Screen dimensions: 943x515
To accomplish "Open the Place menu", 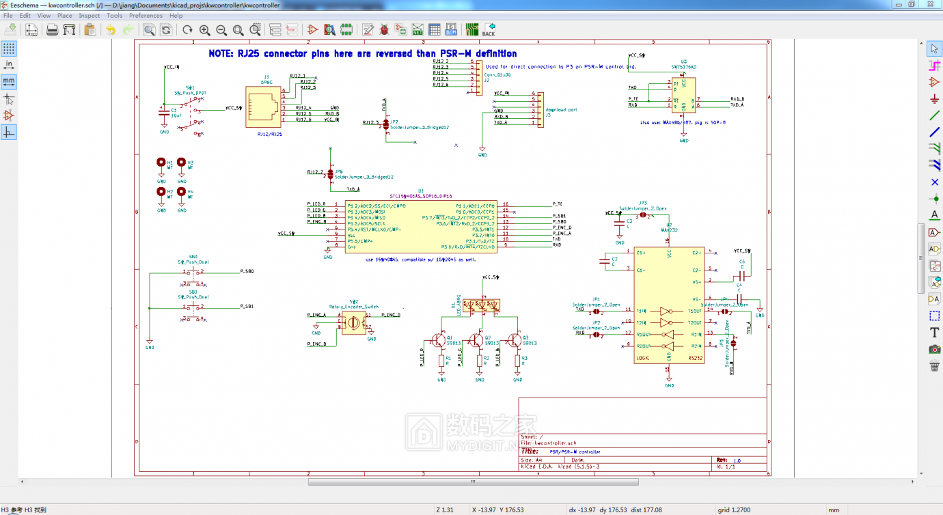I will click(x=65, y=15).
